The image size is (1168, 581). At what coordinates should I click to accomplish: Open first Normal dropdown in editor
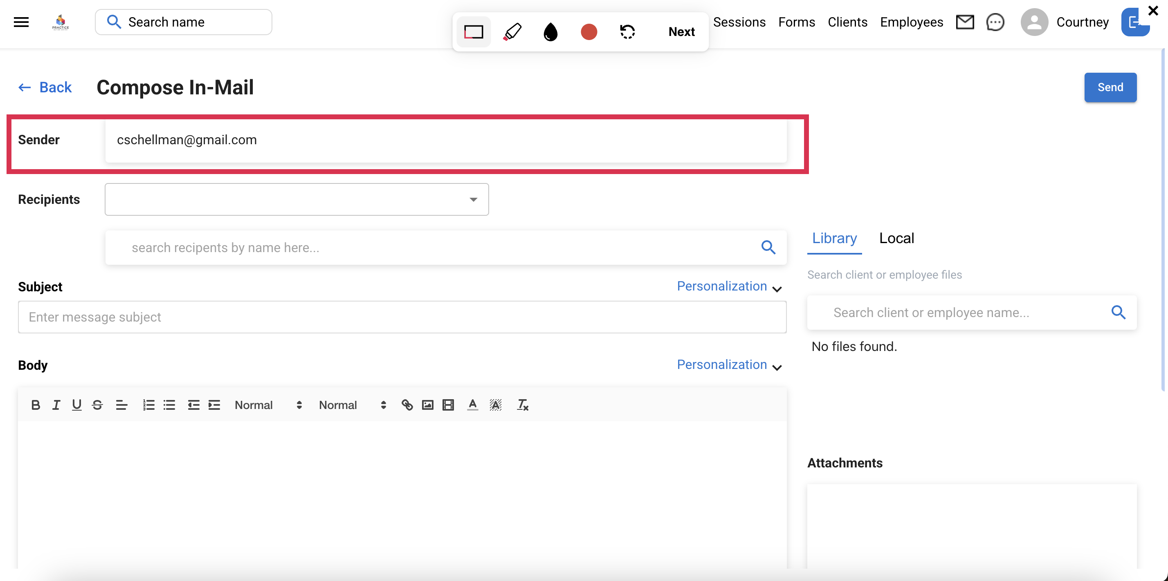268,404
